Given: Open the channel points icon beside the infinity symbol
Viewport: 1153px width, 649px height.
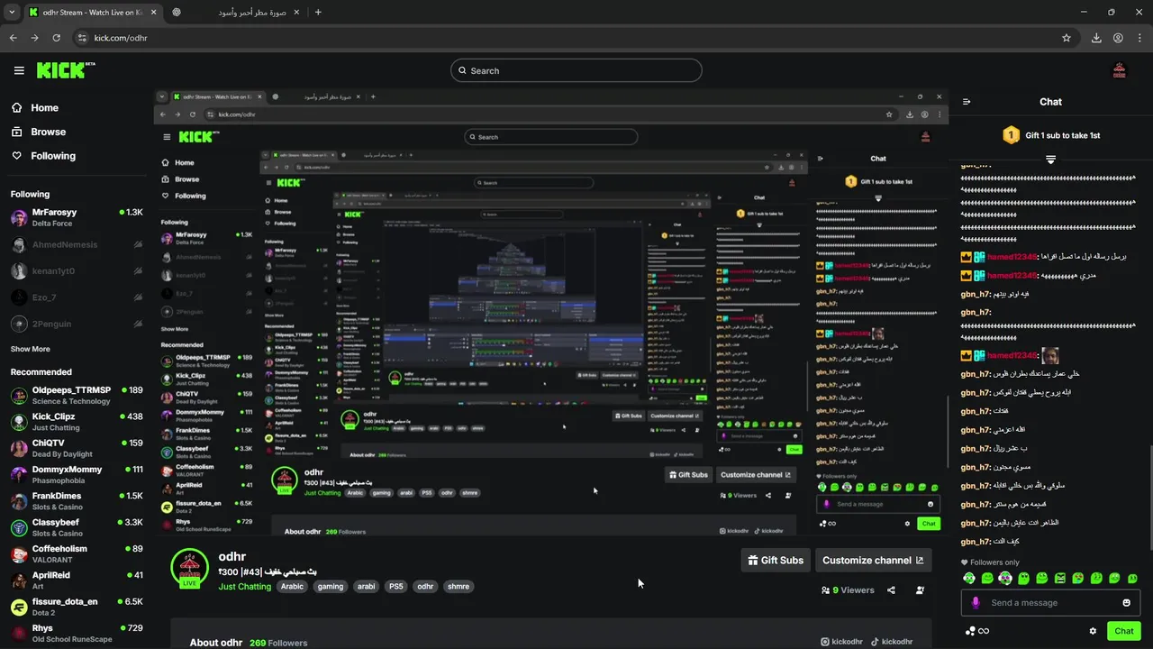Looking at the screenshot, I should click(x=970, y=631).
